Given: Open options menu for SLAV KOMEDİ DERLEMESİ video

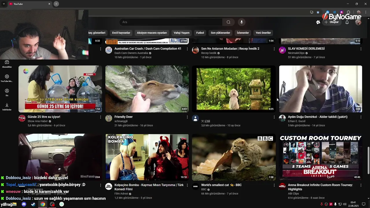Looking at the screenshot, I should point(361,49).
